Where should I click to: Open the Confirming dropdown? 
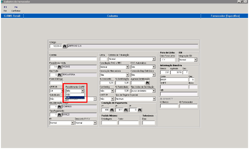tap(112, 91)
